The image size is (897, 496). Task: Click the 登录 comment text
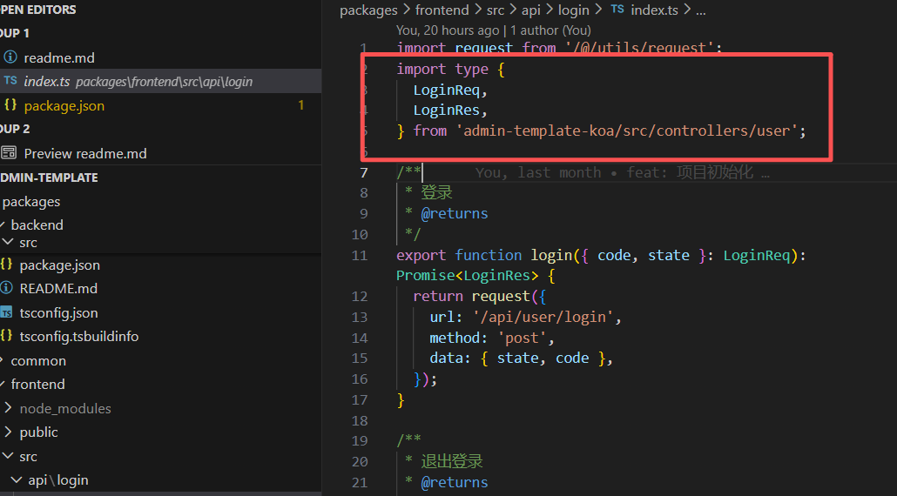pos(436,192)
